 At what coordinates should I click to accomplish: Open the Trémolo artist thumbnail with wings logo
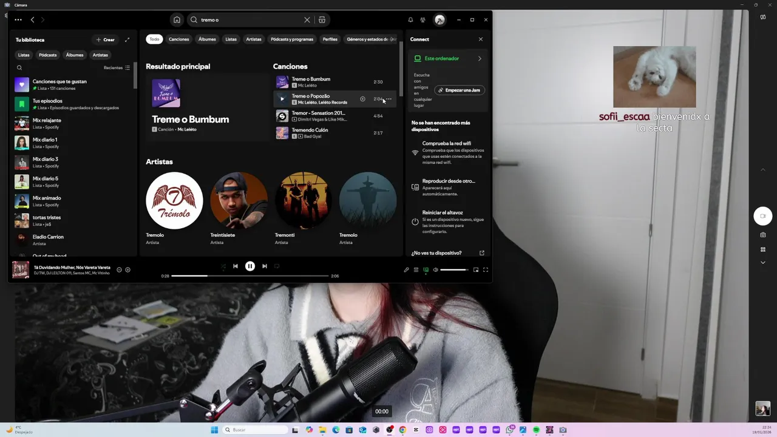[x=174, y=200]
